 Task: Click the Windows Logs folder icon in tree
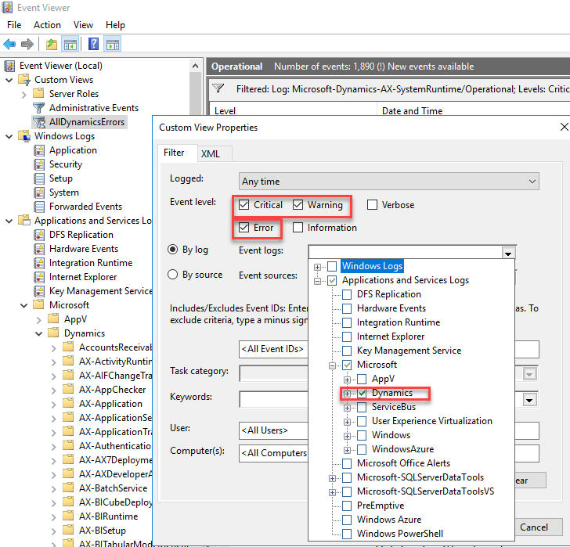click(x=24, y=136)
